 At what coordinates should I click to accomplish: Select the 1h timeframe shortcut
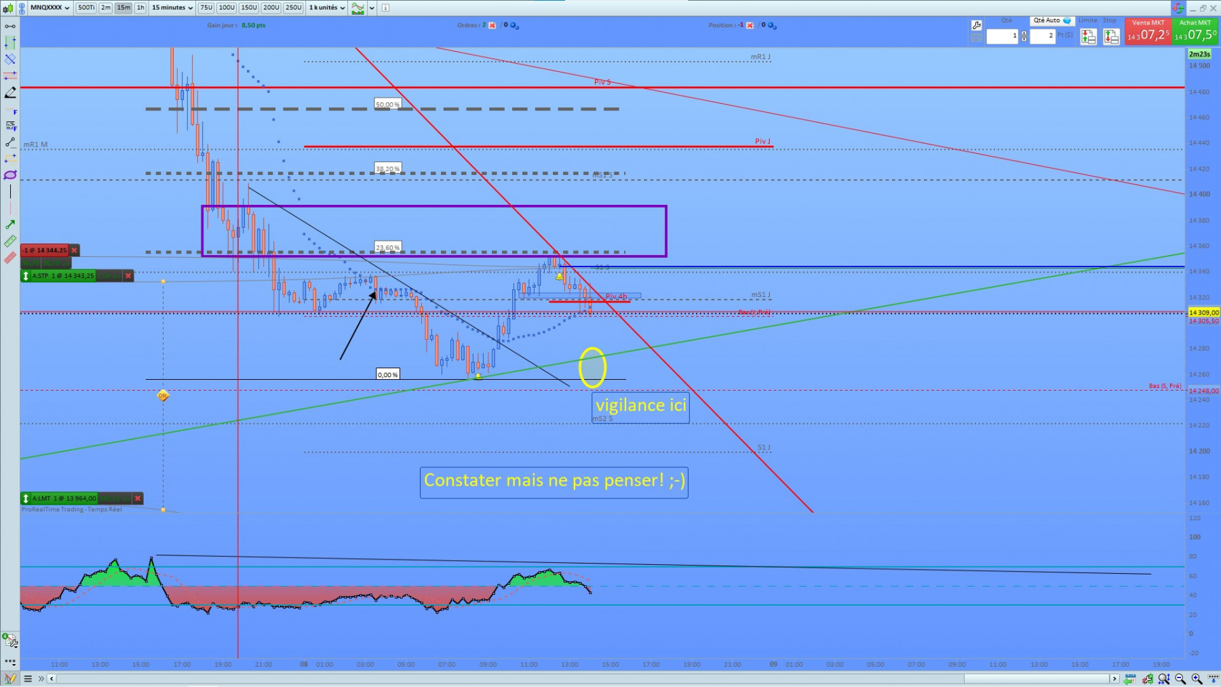point(140,7)
